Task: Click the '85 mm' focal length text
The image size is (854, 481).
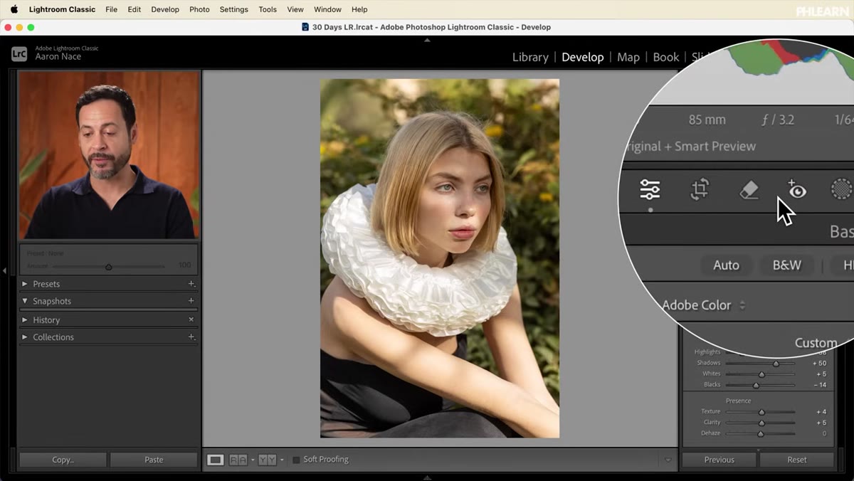Action: coord(707,120)
